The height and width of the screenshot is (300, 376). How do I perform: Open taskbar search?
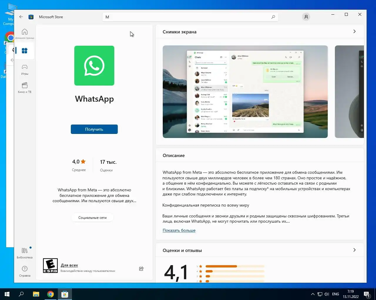pyautogui.click(x=21, y=294)
